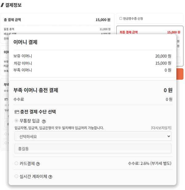Viewport: 185px width, 190px height.
Task: Open the 선택하세요 bank dropdown
Action: [x=92, y=136]
